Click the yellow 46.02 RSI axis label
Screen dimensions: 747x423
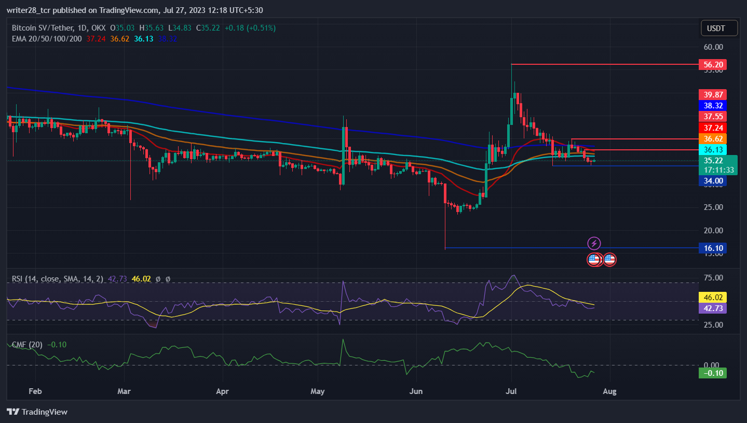coord(712,298)
